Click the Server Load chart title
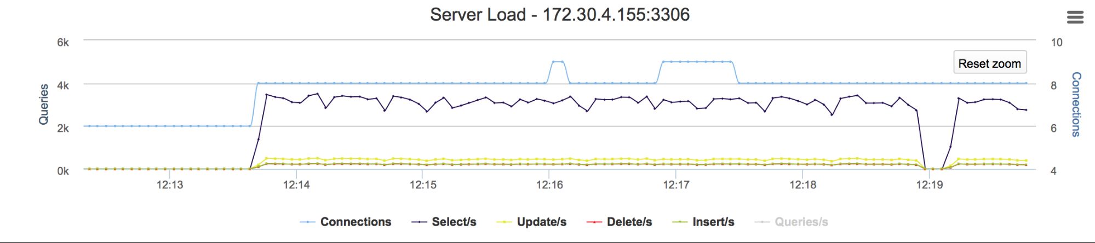Image resolution: width=1095 pixels, height=243 pixels. (559, 14)
